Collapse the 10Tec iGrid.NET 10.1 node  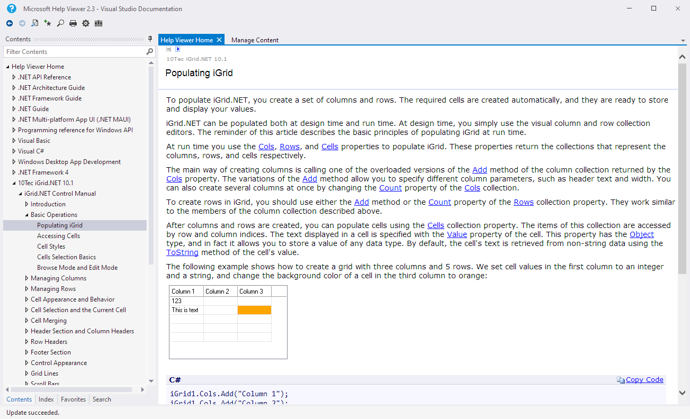(x=14, y=183)
